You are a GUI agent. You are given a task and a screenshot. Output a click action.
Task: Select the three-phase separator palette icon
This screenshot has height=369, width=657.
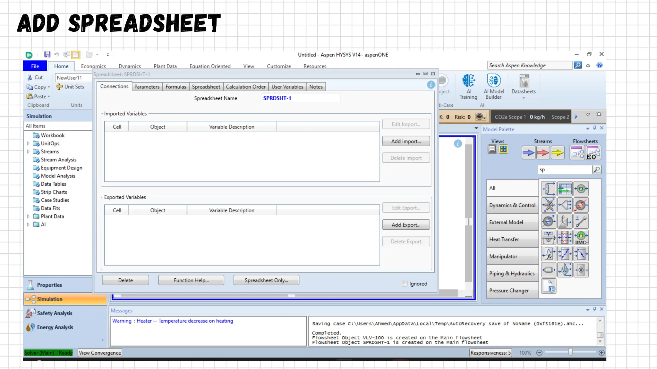pos(565,270)
